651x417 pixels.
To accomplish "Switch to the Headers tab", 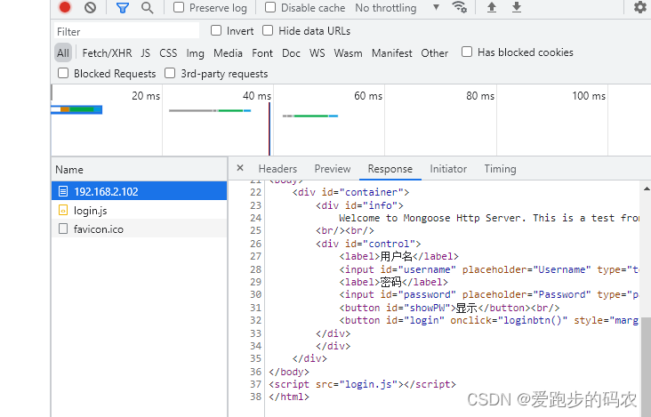I will pyautogui.click(x=277, y=169).
